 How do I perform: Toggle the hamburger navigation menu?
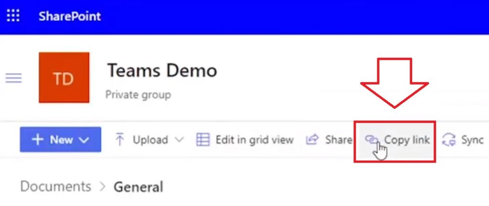[14, 78]
